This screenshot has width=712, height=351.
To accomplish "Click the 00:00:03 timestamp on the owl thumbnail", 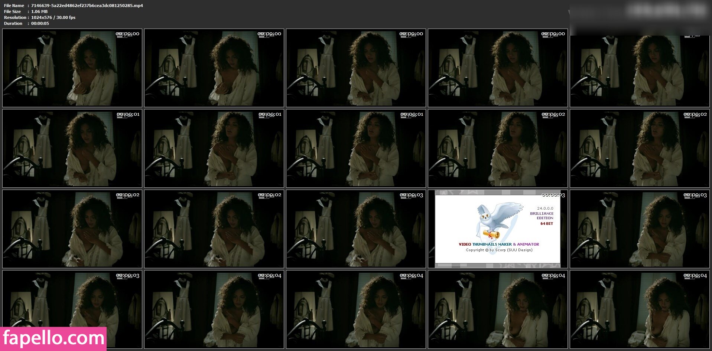I will pyautogui.click(x=553, y=195).
